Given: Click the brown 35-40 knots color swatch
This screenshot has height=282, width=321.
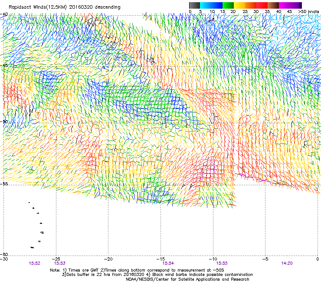Looking at the screenshot, I should pos(273,5).
